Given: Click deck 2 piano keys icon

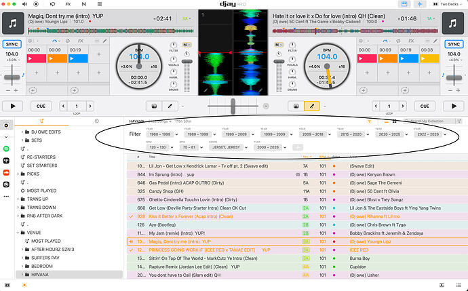Looking at the screenshot, I should click(x=296, y=106).
